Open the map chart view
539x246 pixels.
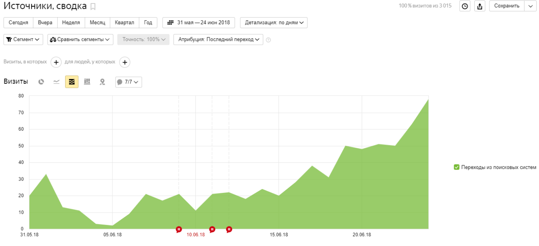click(x=102, y=82)
